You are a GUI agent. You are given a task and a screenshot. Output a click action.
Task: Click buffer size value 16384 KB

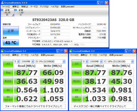(99, 24)
